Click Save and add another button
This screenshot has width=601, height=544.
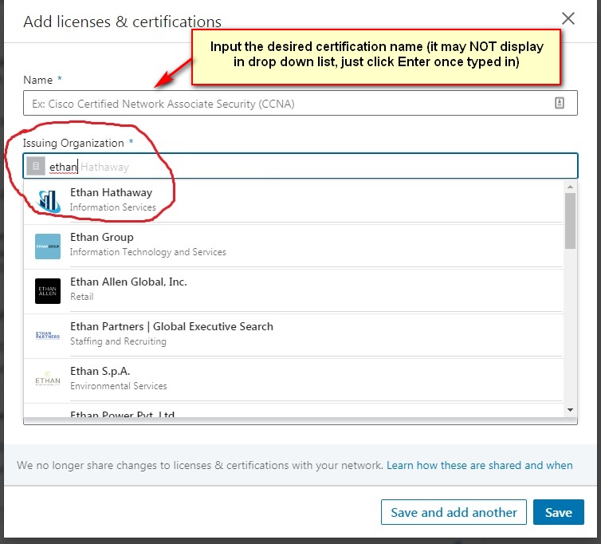pos(454,512)
